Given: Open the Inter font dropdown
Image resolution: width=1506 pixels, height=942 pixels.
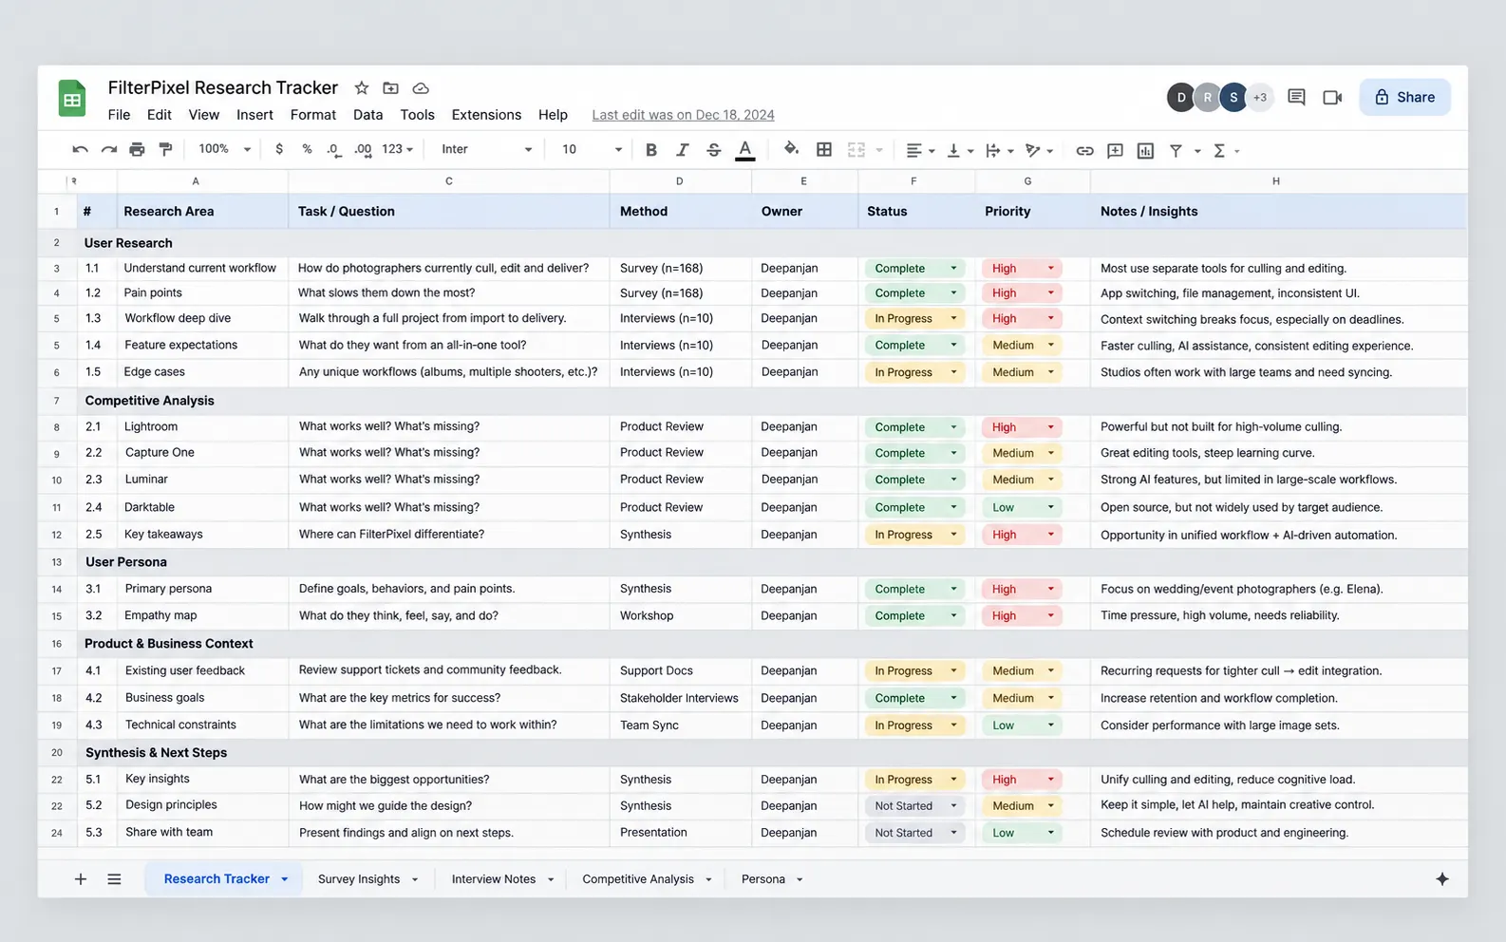Looking at the screenshot, I should pyautogui.click(x=487, y=149).
